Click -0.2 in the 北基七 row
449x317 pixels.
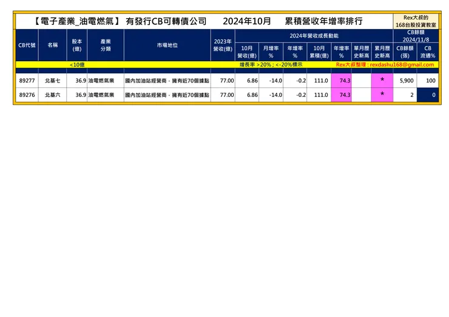301,81
